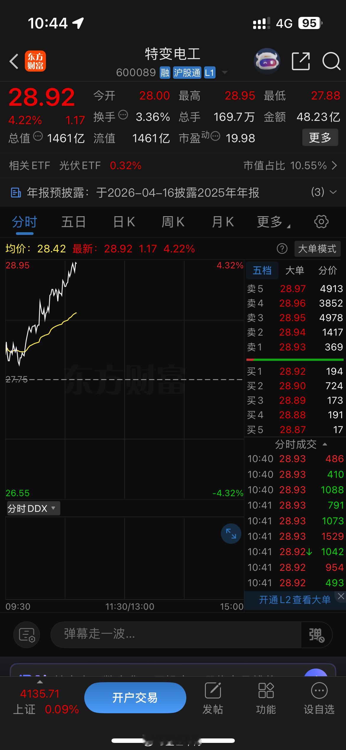Select the 五档 order book tab
346x750 pixels.
(262, 270)
